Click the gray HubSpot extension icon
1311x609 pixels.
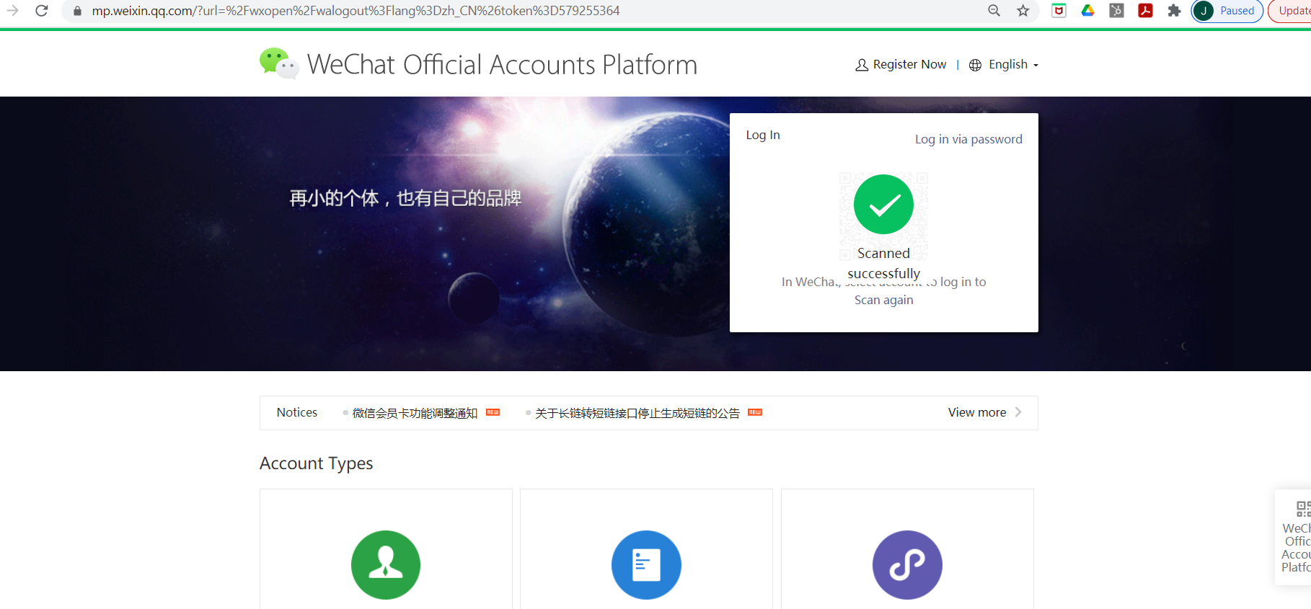[x=1116, y=11]
